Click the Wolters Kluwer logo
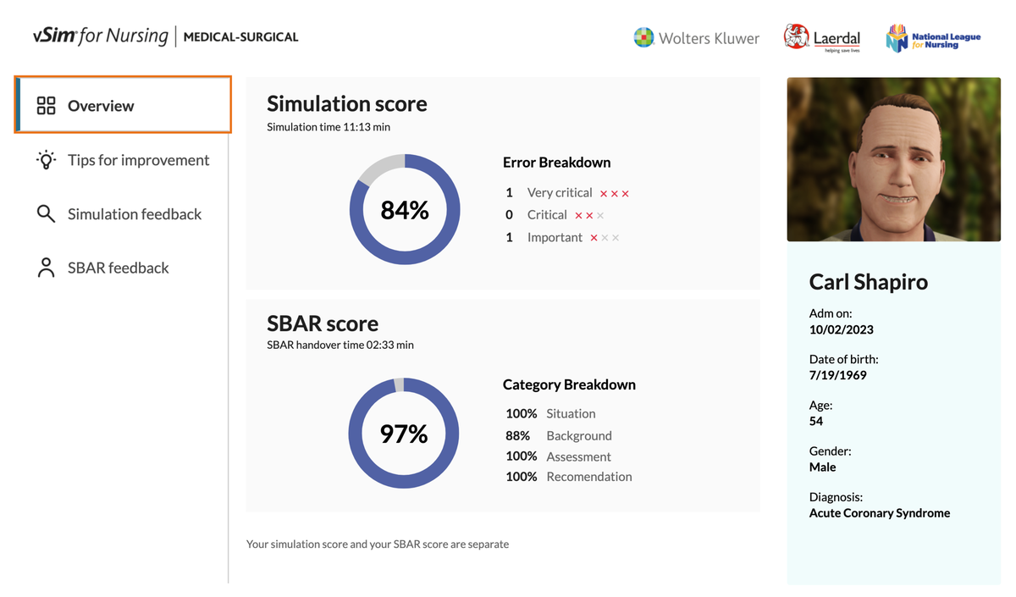The width and height of the screenshot is (1016, 597). point(696,38)
